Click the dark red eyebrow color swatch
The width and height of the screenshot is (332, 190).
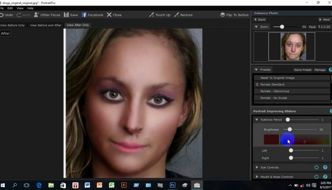[x=271, y=140]
